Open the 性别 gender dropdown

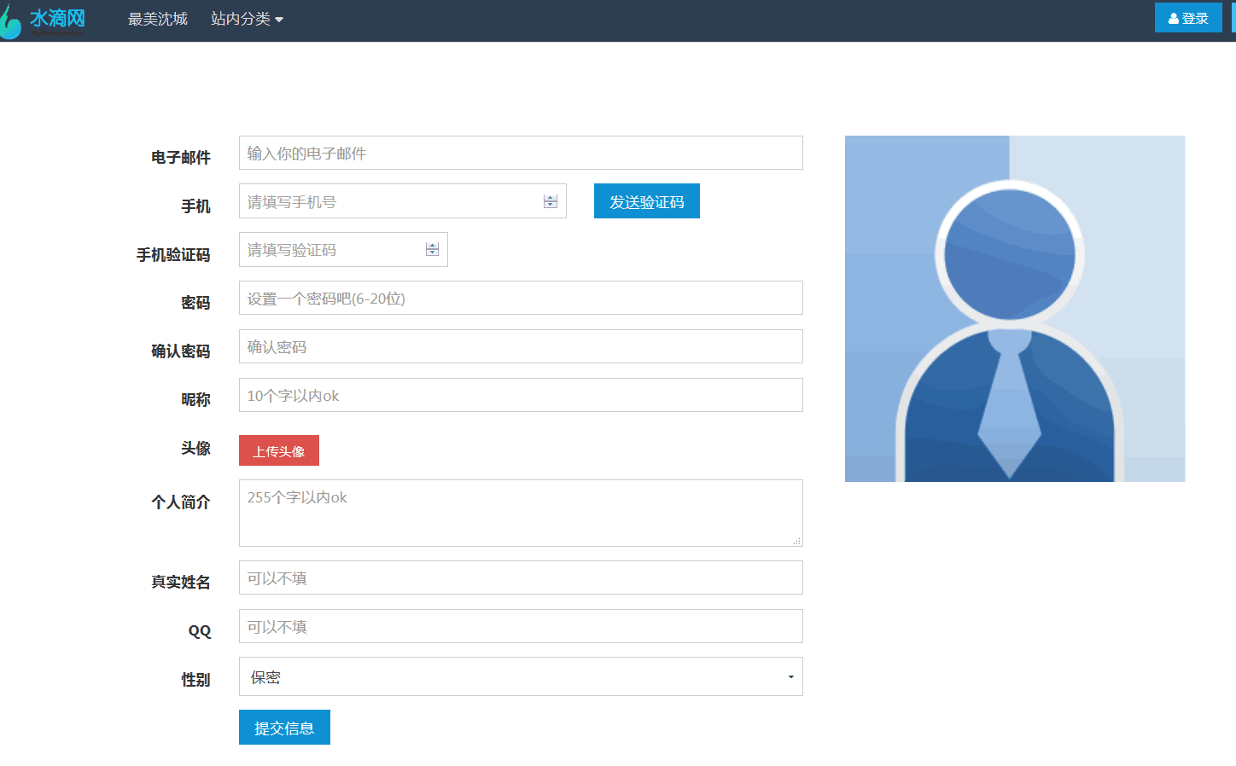[x=521, y=677]
